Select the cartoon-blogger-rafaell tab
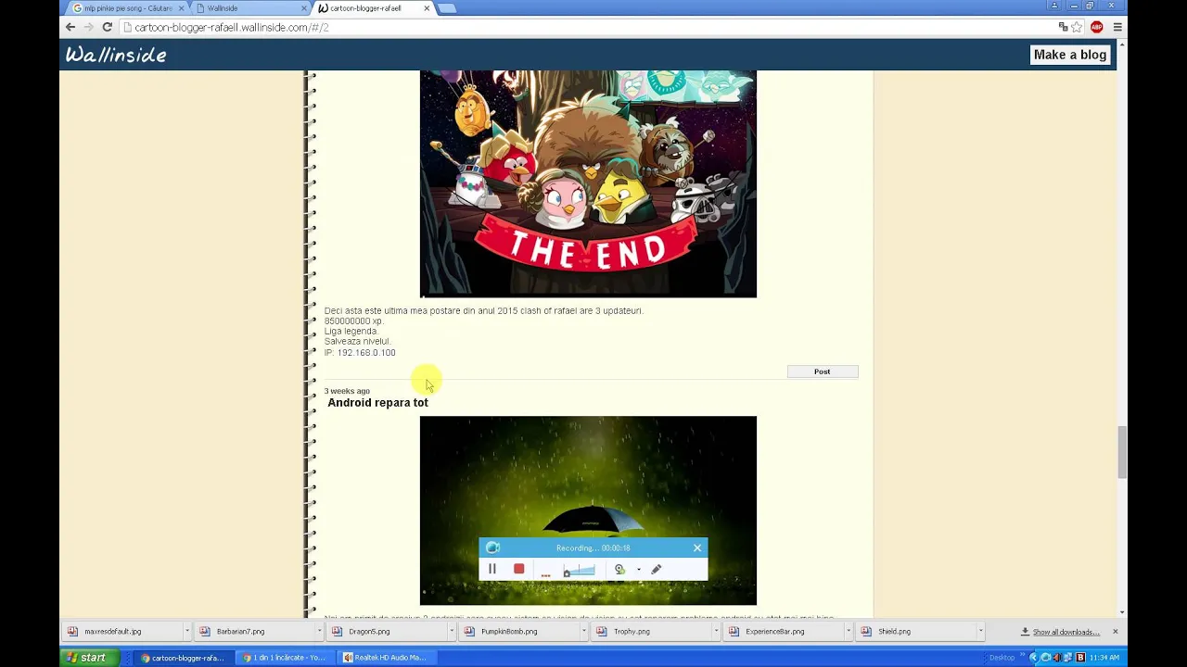Screen dimensions: 1187x667 click(x=371, y=8)
